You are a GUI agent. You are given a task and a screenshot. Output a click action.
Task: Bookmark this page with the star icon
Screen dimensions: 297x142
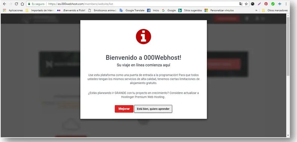point(246,4)
